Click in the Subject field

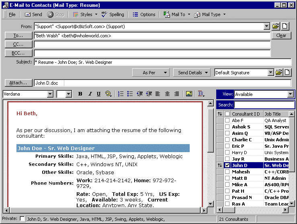[162, 62]
